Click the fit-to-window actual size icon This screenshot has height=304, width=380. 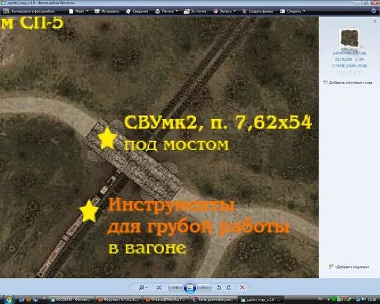point(159,288)
